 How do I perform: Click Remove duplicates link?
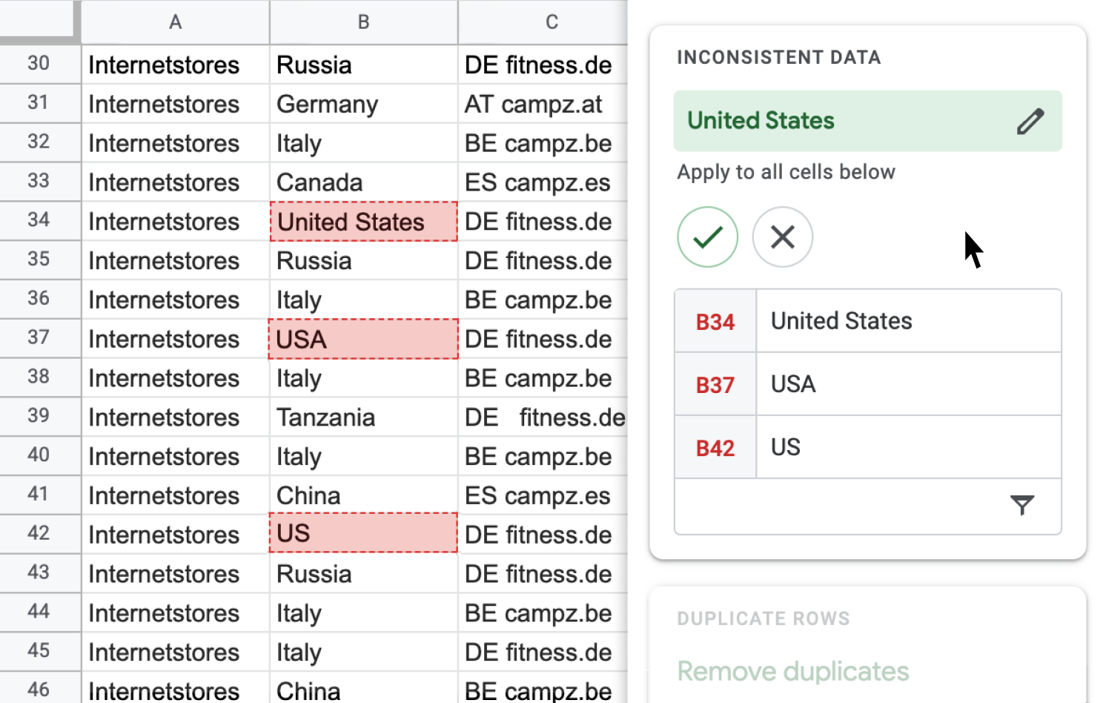click(792, 671)
